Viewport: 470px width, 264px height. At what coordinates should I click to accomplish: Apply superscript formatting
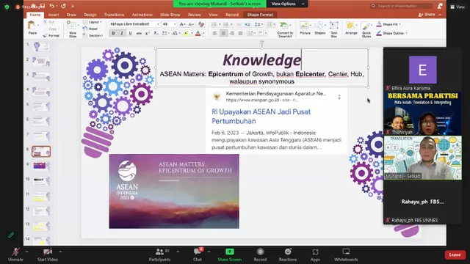tap(147, 33)
